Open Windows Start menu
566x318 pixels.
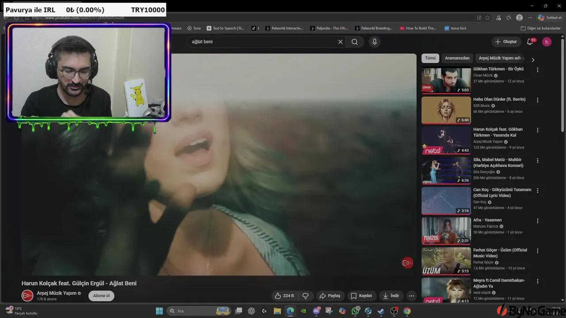point(159,311)
